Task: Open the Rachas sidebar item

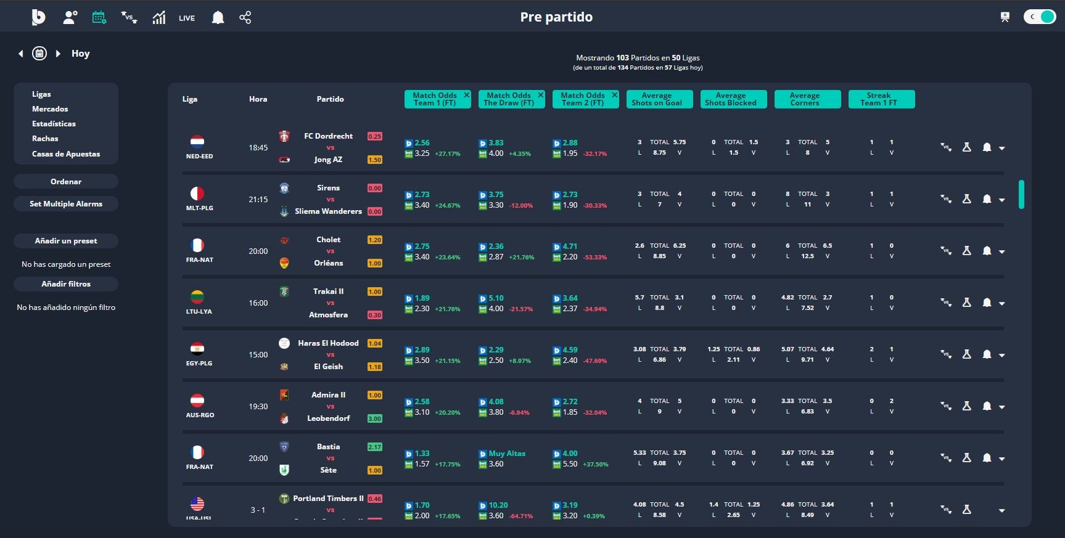Action: (x=45, y=139)
